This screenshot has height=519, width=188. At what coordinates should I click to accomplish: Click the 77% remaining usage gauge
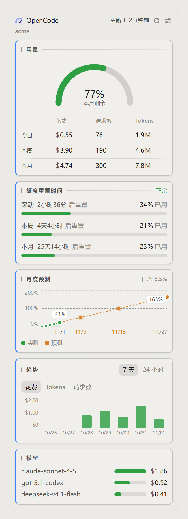(x=94, y=85)
